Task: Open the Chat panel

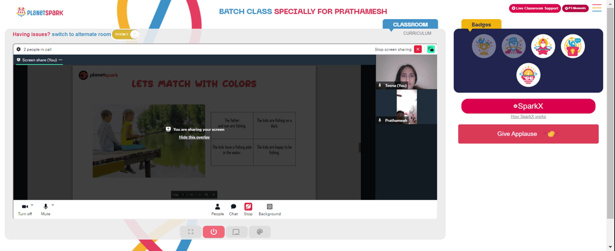Action: tap(233, 209)
